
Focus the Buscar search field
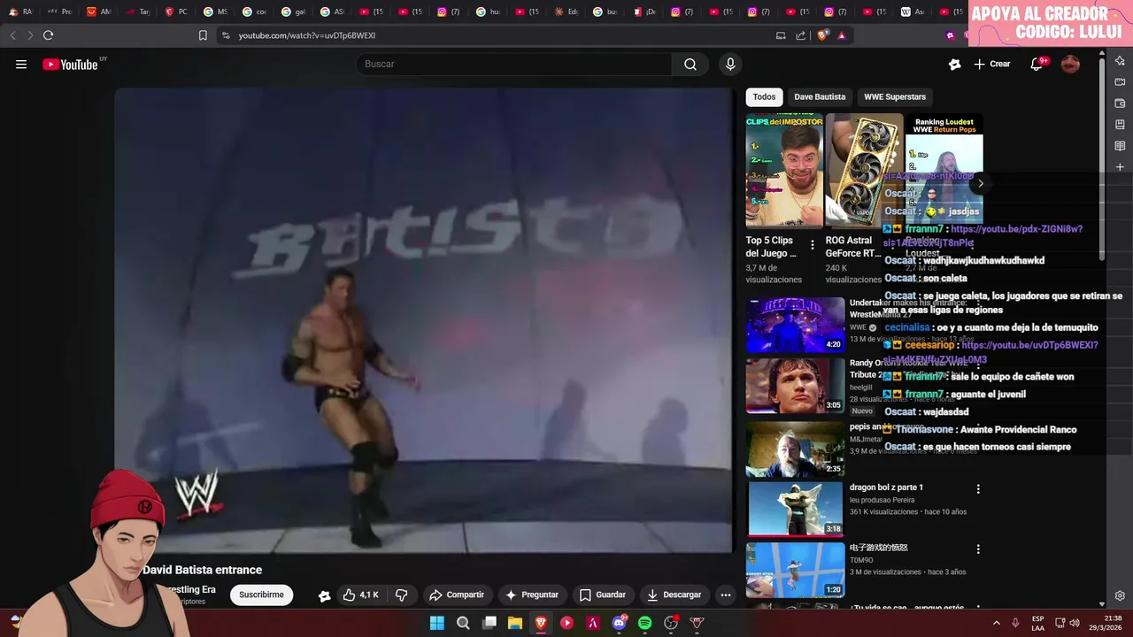click(x=514, y=64)
